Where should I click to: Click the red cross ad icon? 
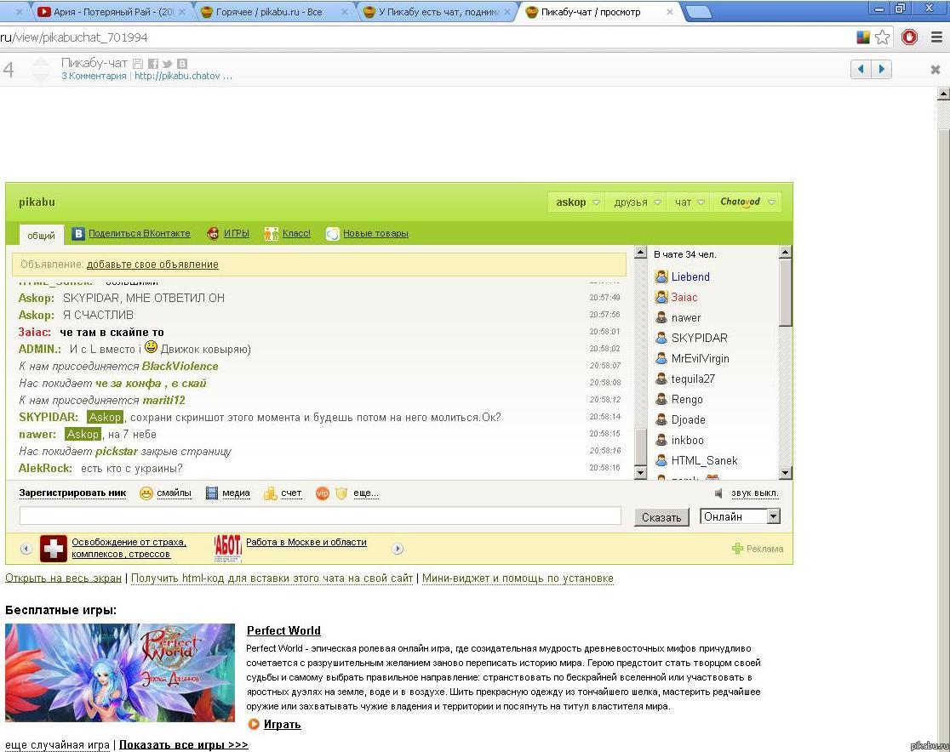(x=54, y=549)
